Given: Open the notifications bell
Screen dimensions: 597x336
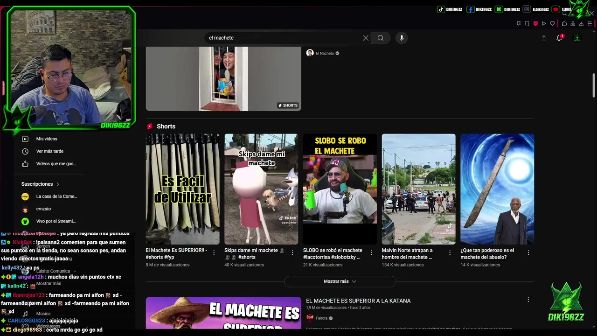Looking at the screenshot, I should click(559, 38).
